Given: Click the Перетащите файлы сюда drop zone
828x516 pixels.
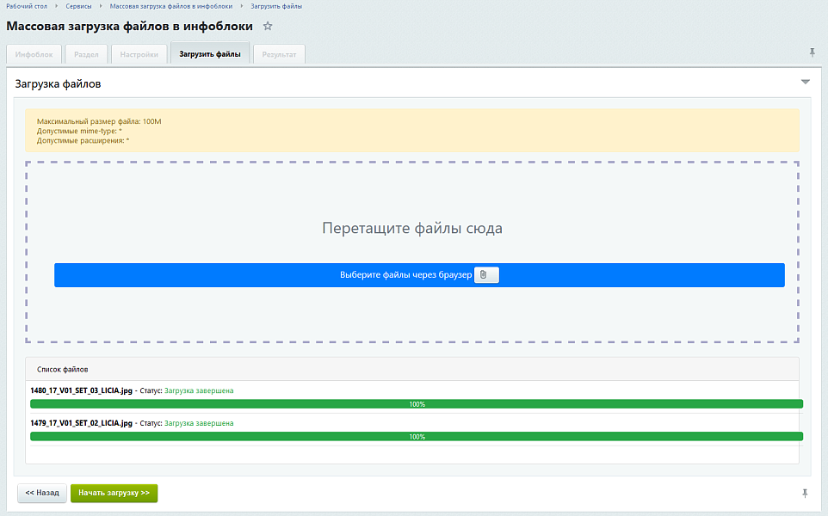Looking at the screenshot, I should 412,252.
